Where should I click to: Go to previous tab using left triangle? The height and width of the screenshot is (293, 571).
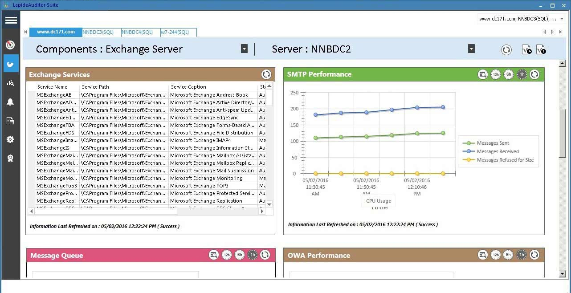tap(545, 32)
